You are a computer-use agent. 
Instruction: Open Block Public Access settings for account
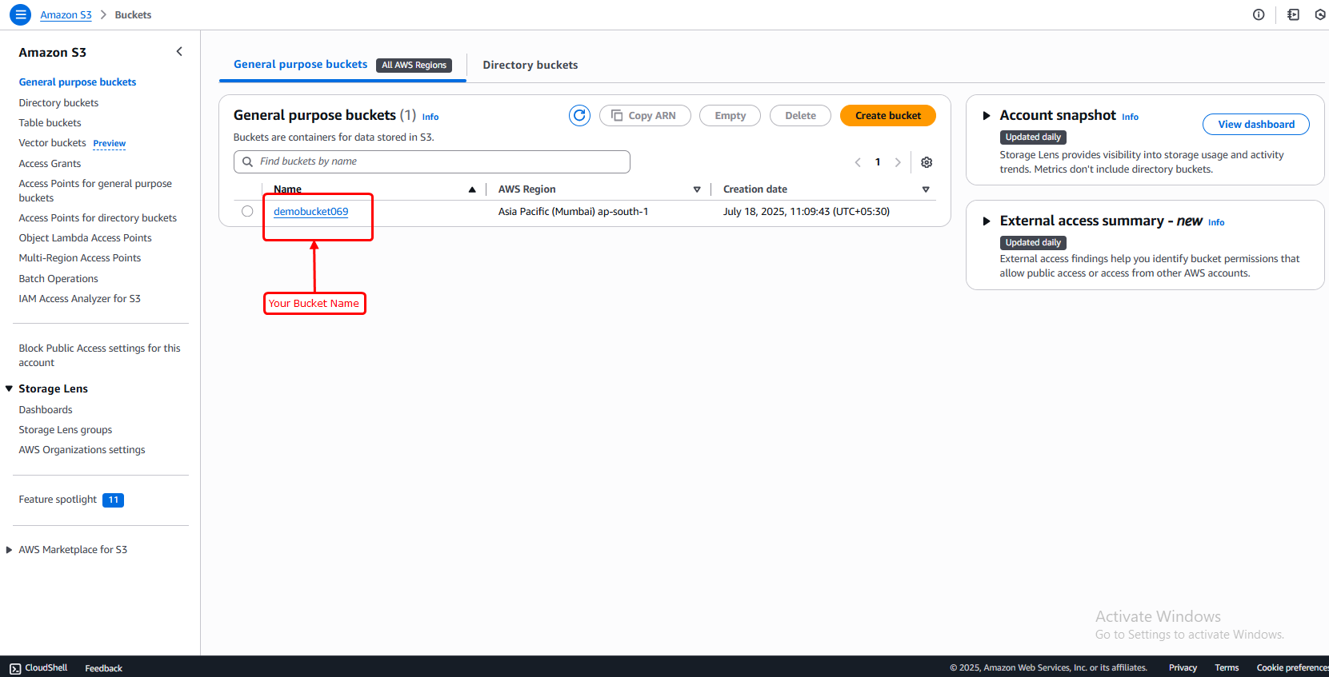coord(99,356)
